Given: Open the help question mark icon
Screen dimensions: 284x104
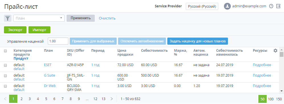Looking at the screenshot, I should pos(271,6).
